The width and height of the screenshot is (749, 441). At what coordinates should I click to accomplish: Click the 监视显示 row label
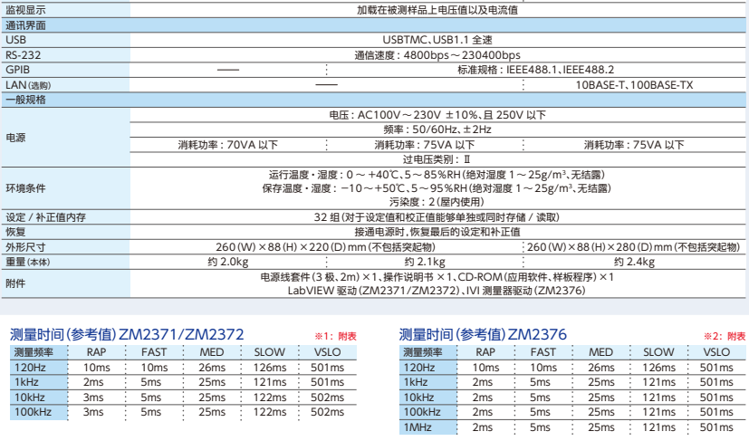pyautogui.click(x=25, y=11)
